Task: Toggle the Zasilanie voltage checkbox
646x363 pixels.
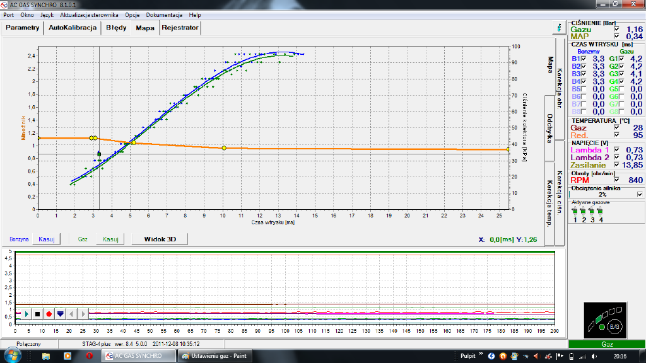Action: (616, 164)
